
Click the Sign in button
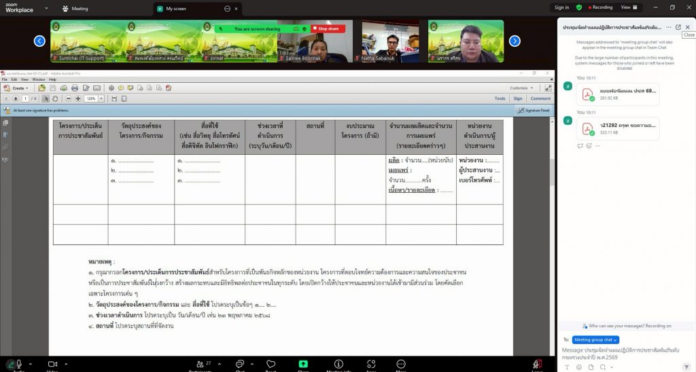tap(561, 7)
